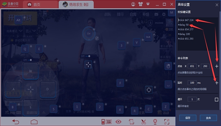Click the Y coordinate field showing 293
The height and width of the screenshot is (126, 221).
tap(205, 66)
